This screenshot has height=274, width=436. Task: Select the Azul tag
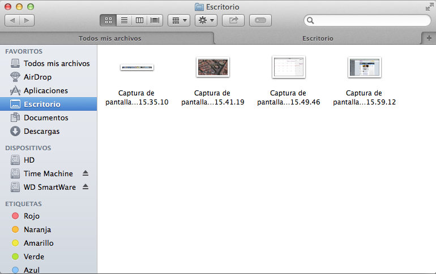click(x=48, y=269)
